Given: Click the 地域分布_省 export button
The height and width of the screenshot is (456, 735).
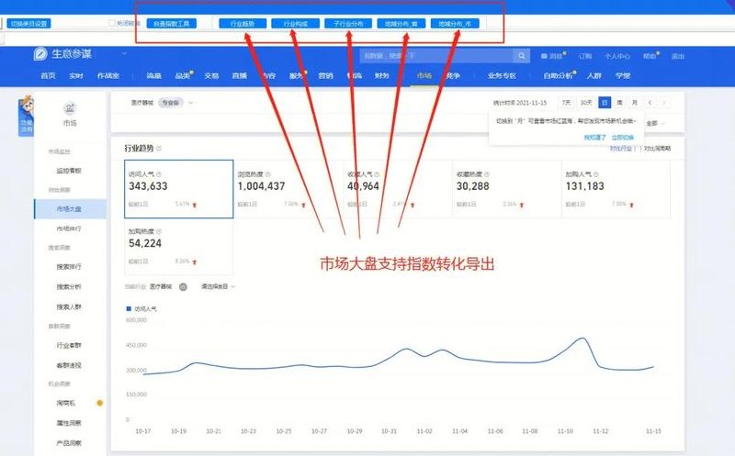Looking at the screenshot, I should point(401,24).
